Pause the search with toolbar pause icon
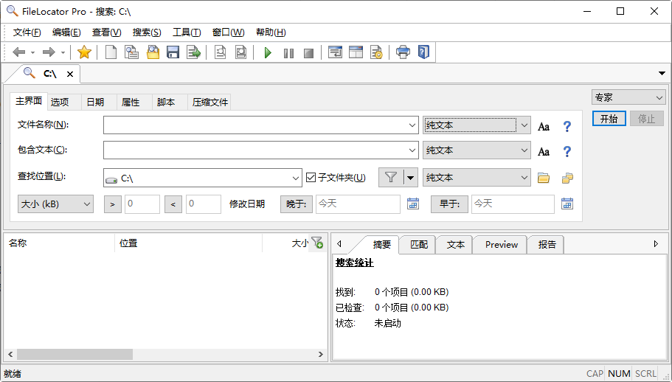The image size is (672, 382). pos(288,53)
